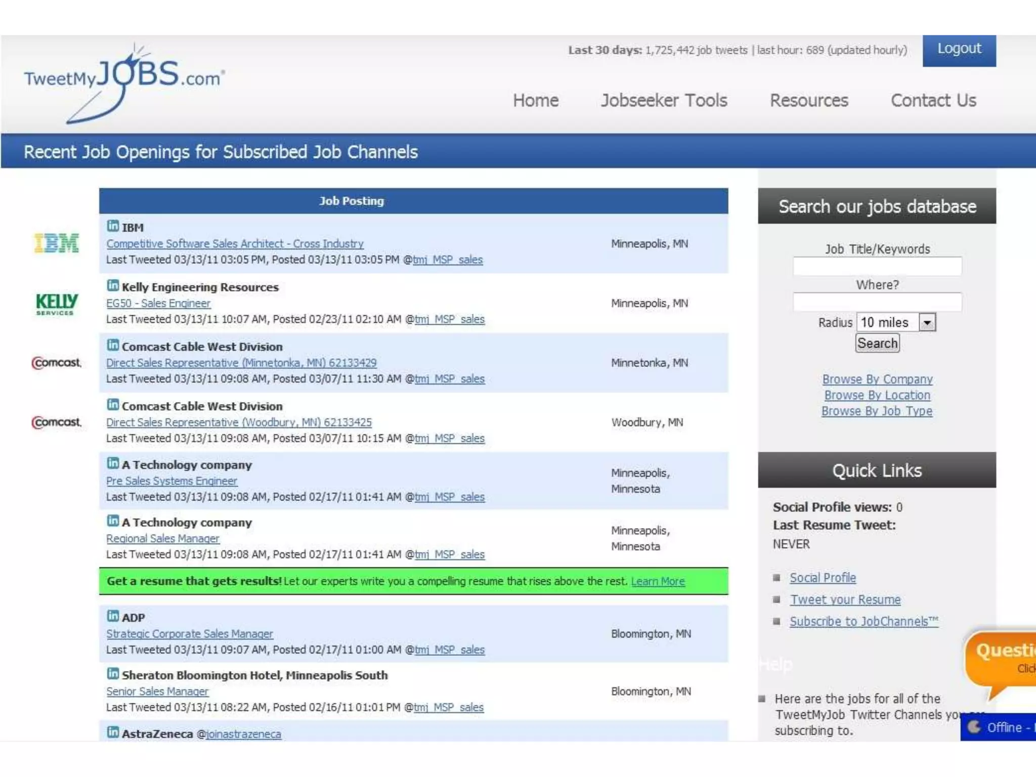Focus the Where? location field

pyautogui.click(x=877, y=302)
